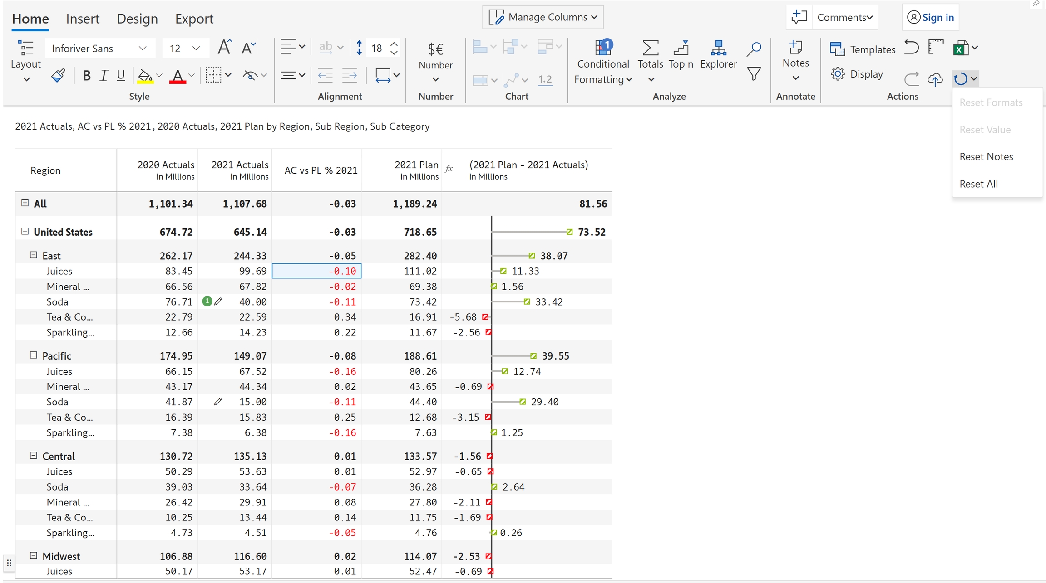Open Conditional Formatting tool
The height and width of the screenshot is (583, 1046).
[x=603, y=63]
